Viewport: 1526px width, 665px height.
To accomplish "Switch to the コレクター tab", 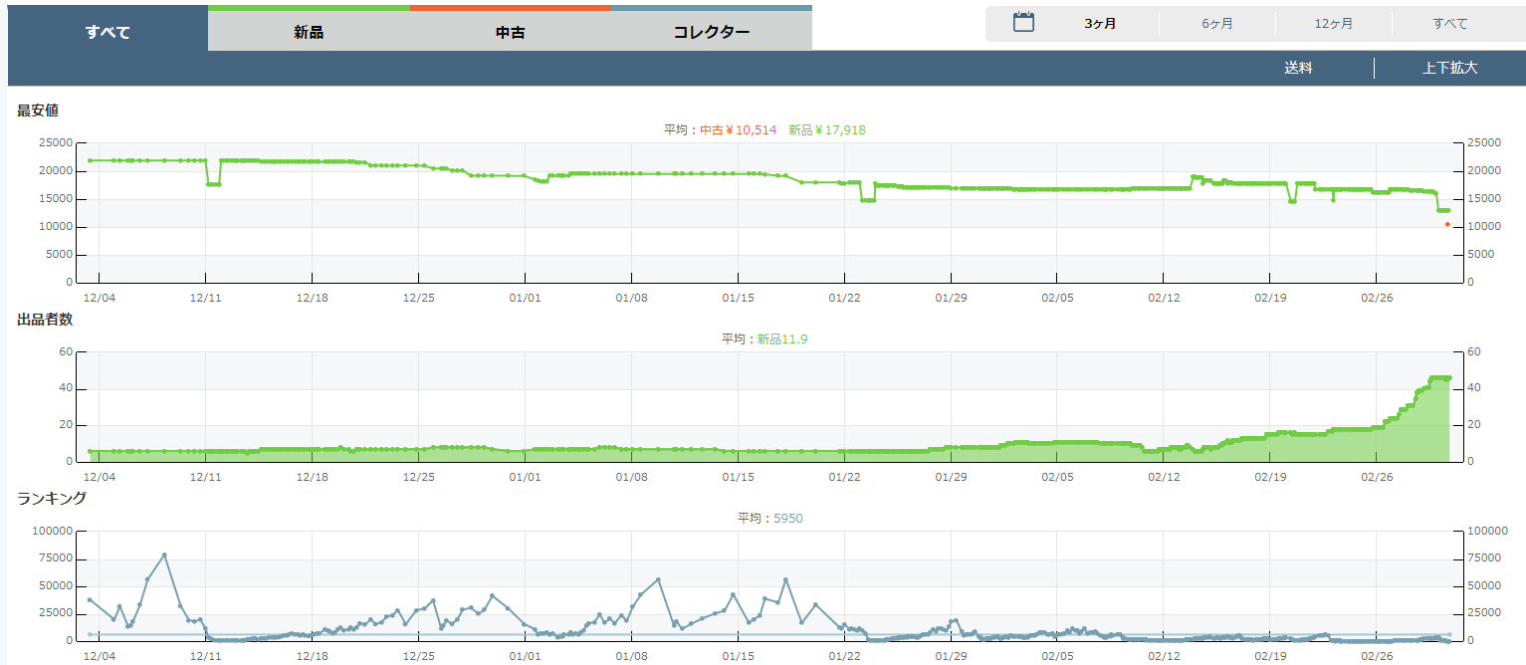I will pyautogui.click(x=711, y=32).
